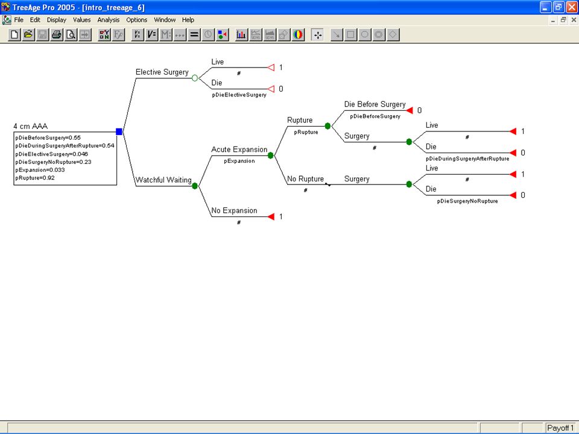Open the Display menu
The width and height of the screenshot is (579, 434).
coord(57,20)
